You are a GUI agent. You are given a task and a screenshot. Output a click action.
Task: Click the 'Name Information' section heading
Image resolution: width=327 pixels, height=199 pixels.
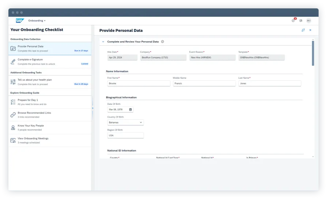117,72
